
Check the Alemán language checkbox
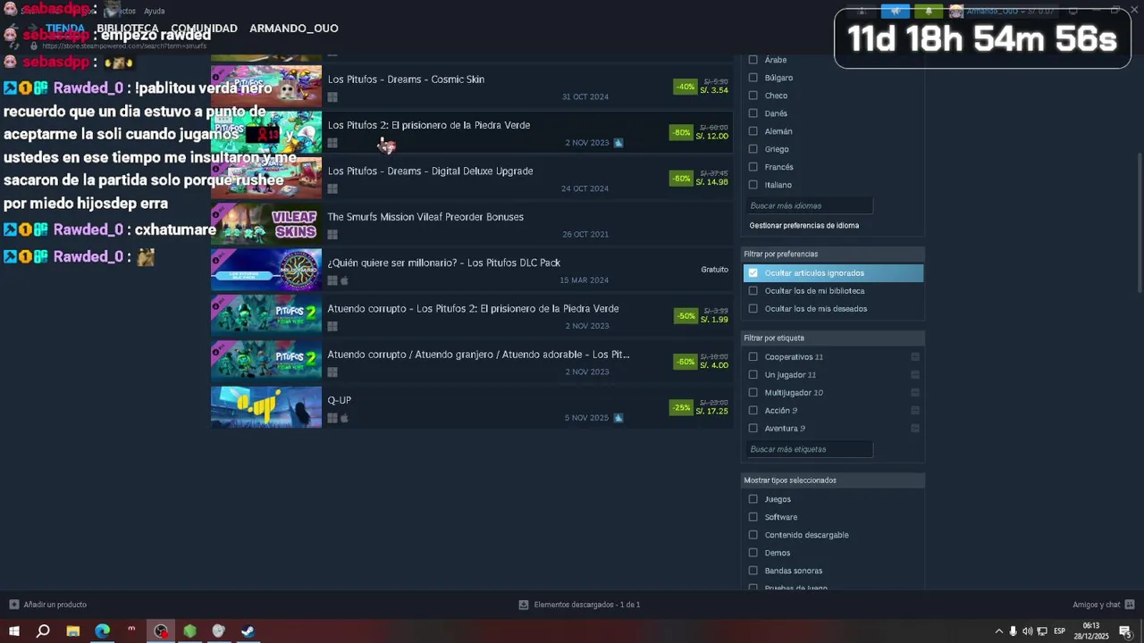[753, 131]
